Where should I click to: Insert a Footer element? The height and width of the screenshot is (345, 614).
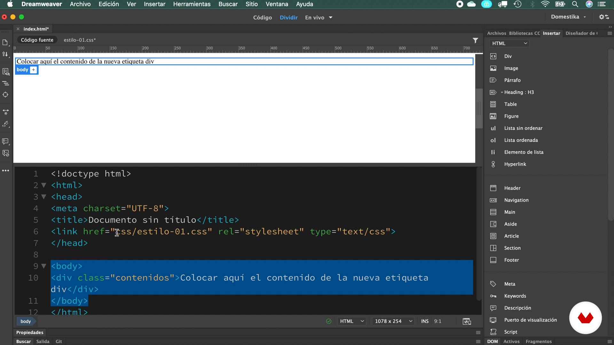click(511, 260)
